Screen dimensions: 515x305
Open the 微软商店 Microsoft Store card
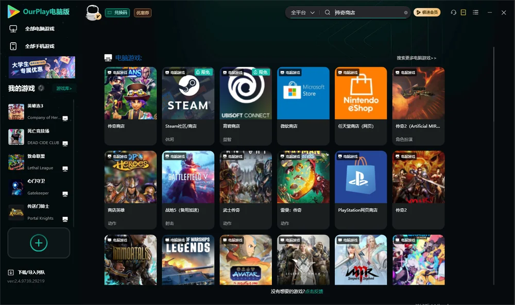pyautogui.click(x=303, y=106)
